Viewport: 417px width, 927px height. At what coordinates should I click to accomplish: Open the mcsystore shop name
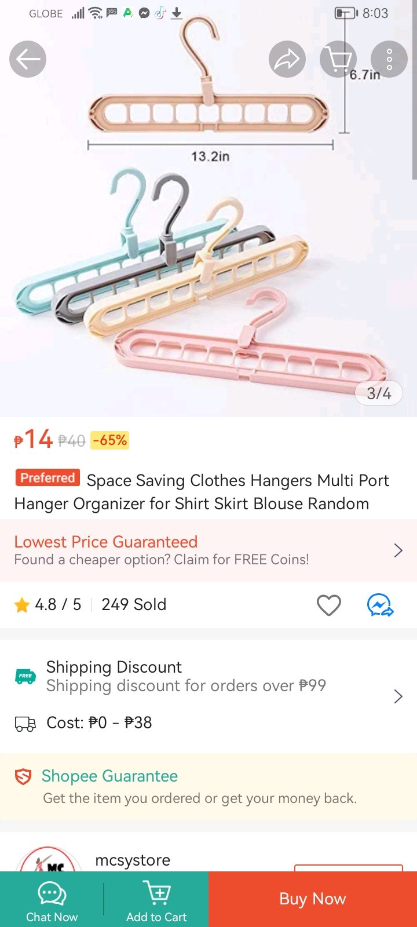(133, 860)
